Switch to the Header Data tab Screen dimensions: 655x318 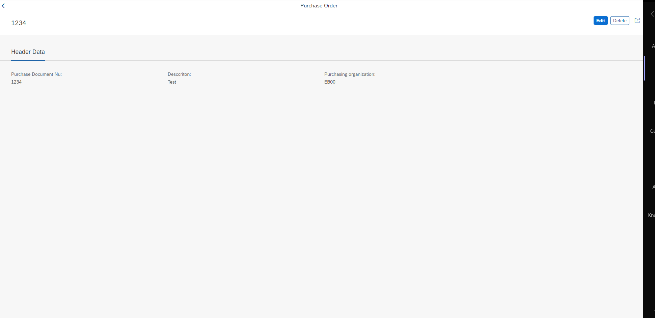28,52
